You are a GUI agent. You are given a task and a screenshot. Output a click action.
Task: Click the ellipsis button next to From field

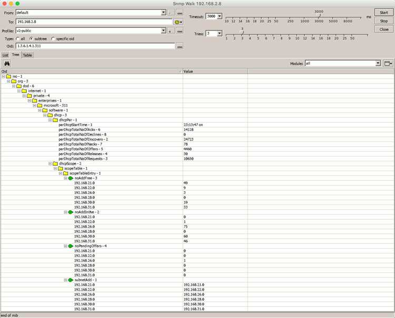pyautogui.click(x=180, y=13)
